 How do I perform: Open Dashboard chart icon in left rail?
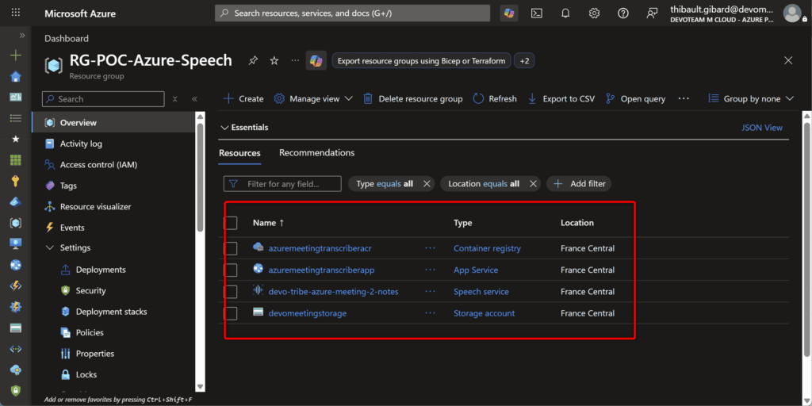(16, 98)
